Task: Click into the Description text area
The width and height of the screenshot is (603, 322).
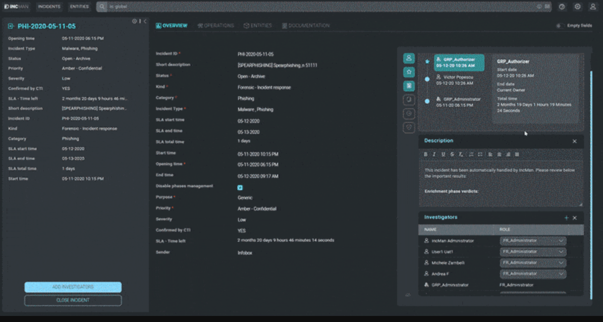Action: [x=501, y=184]
